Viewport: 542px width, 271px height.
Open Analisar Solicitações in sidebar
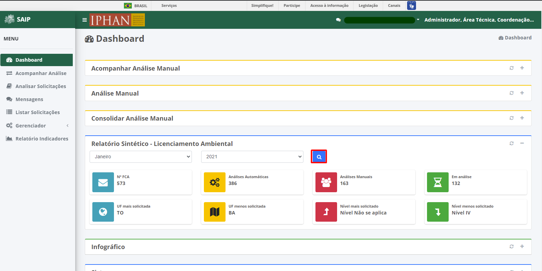click(36, 86)
